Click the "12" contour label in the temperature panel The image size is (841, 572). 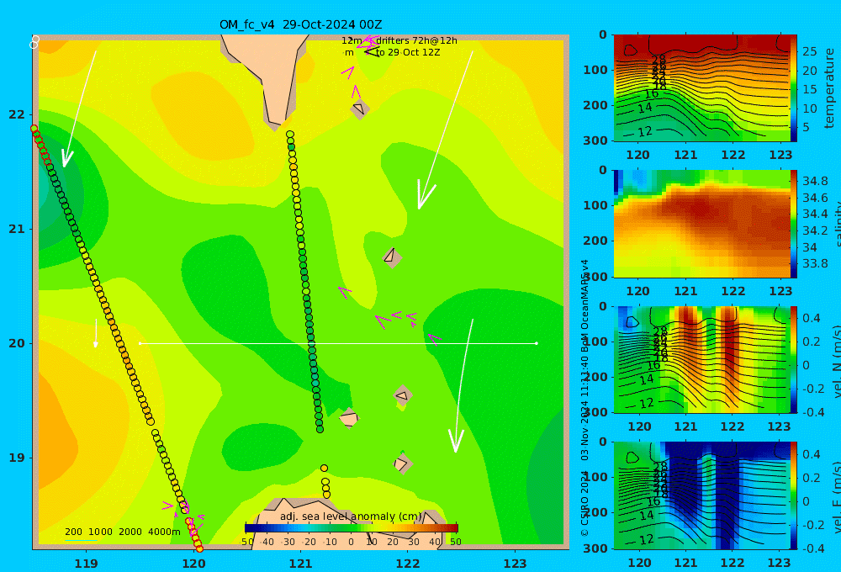click(645, 131)
